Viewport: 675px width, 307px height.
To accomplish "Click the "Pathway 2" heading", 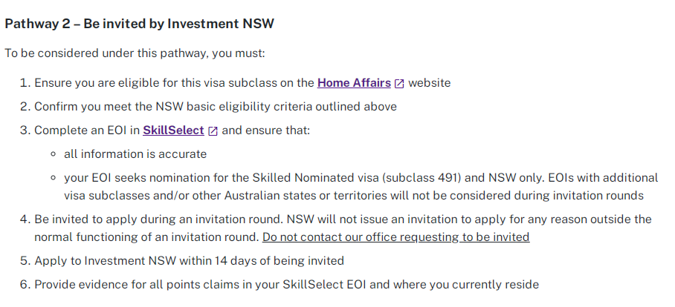I will coord(140,24).
